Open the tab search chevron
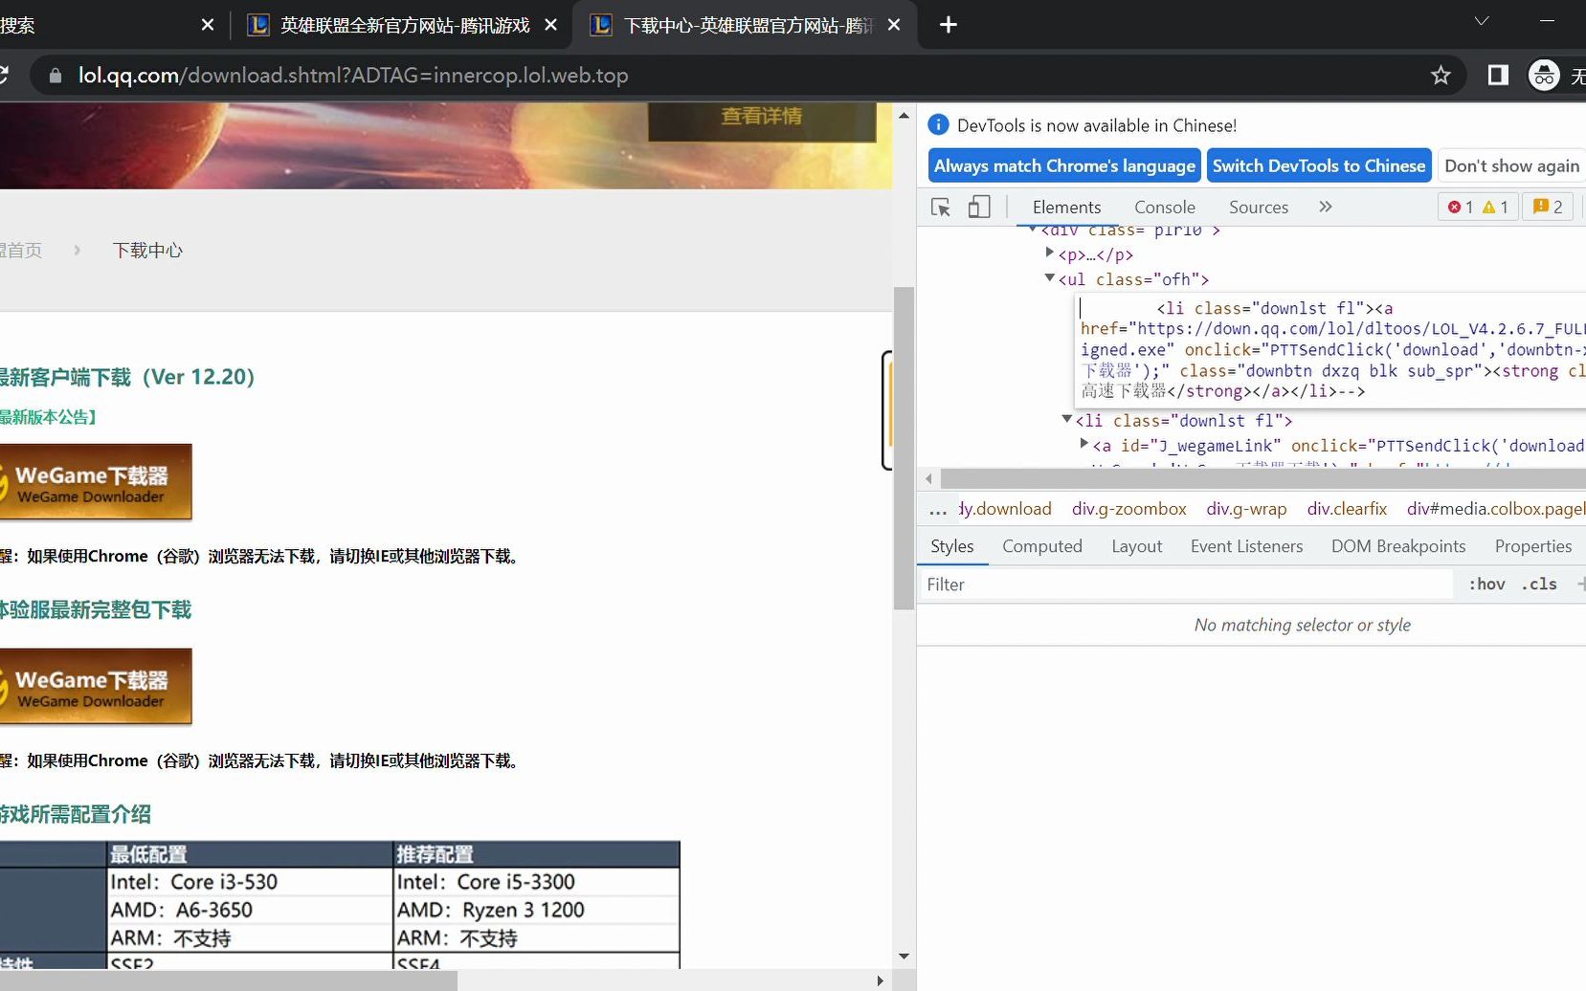The height and width of the screenshot is (991, 1586). coord(1482,21)
